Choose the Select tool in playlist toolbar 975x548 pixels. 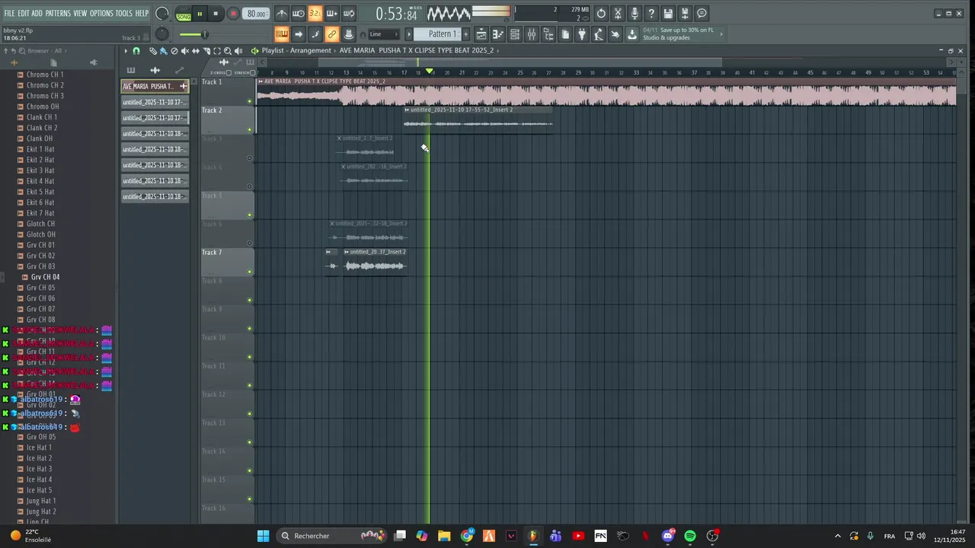217,51
